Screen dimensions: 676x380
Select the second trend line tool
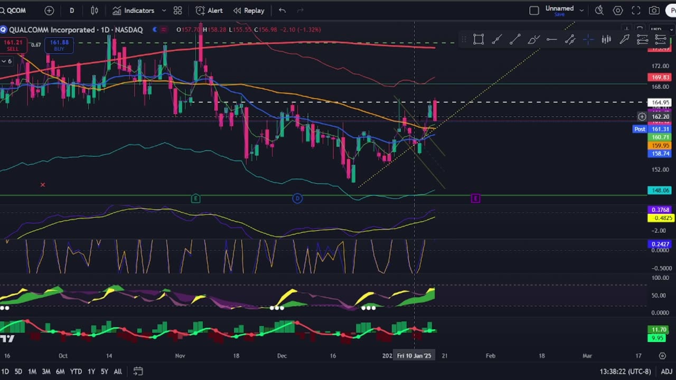pyautogui.click(x=515, y=39)
